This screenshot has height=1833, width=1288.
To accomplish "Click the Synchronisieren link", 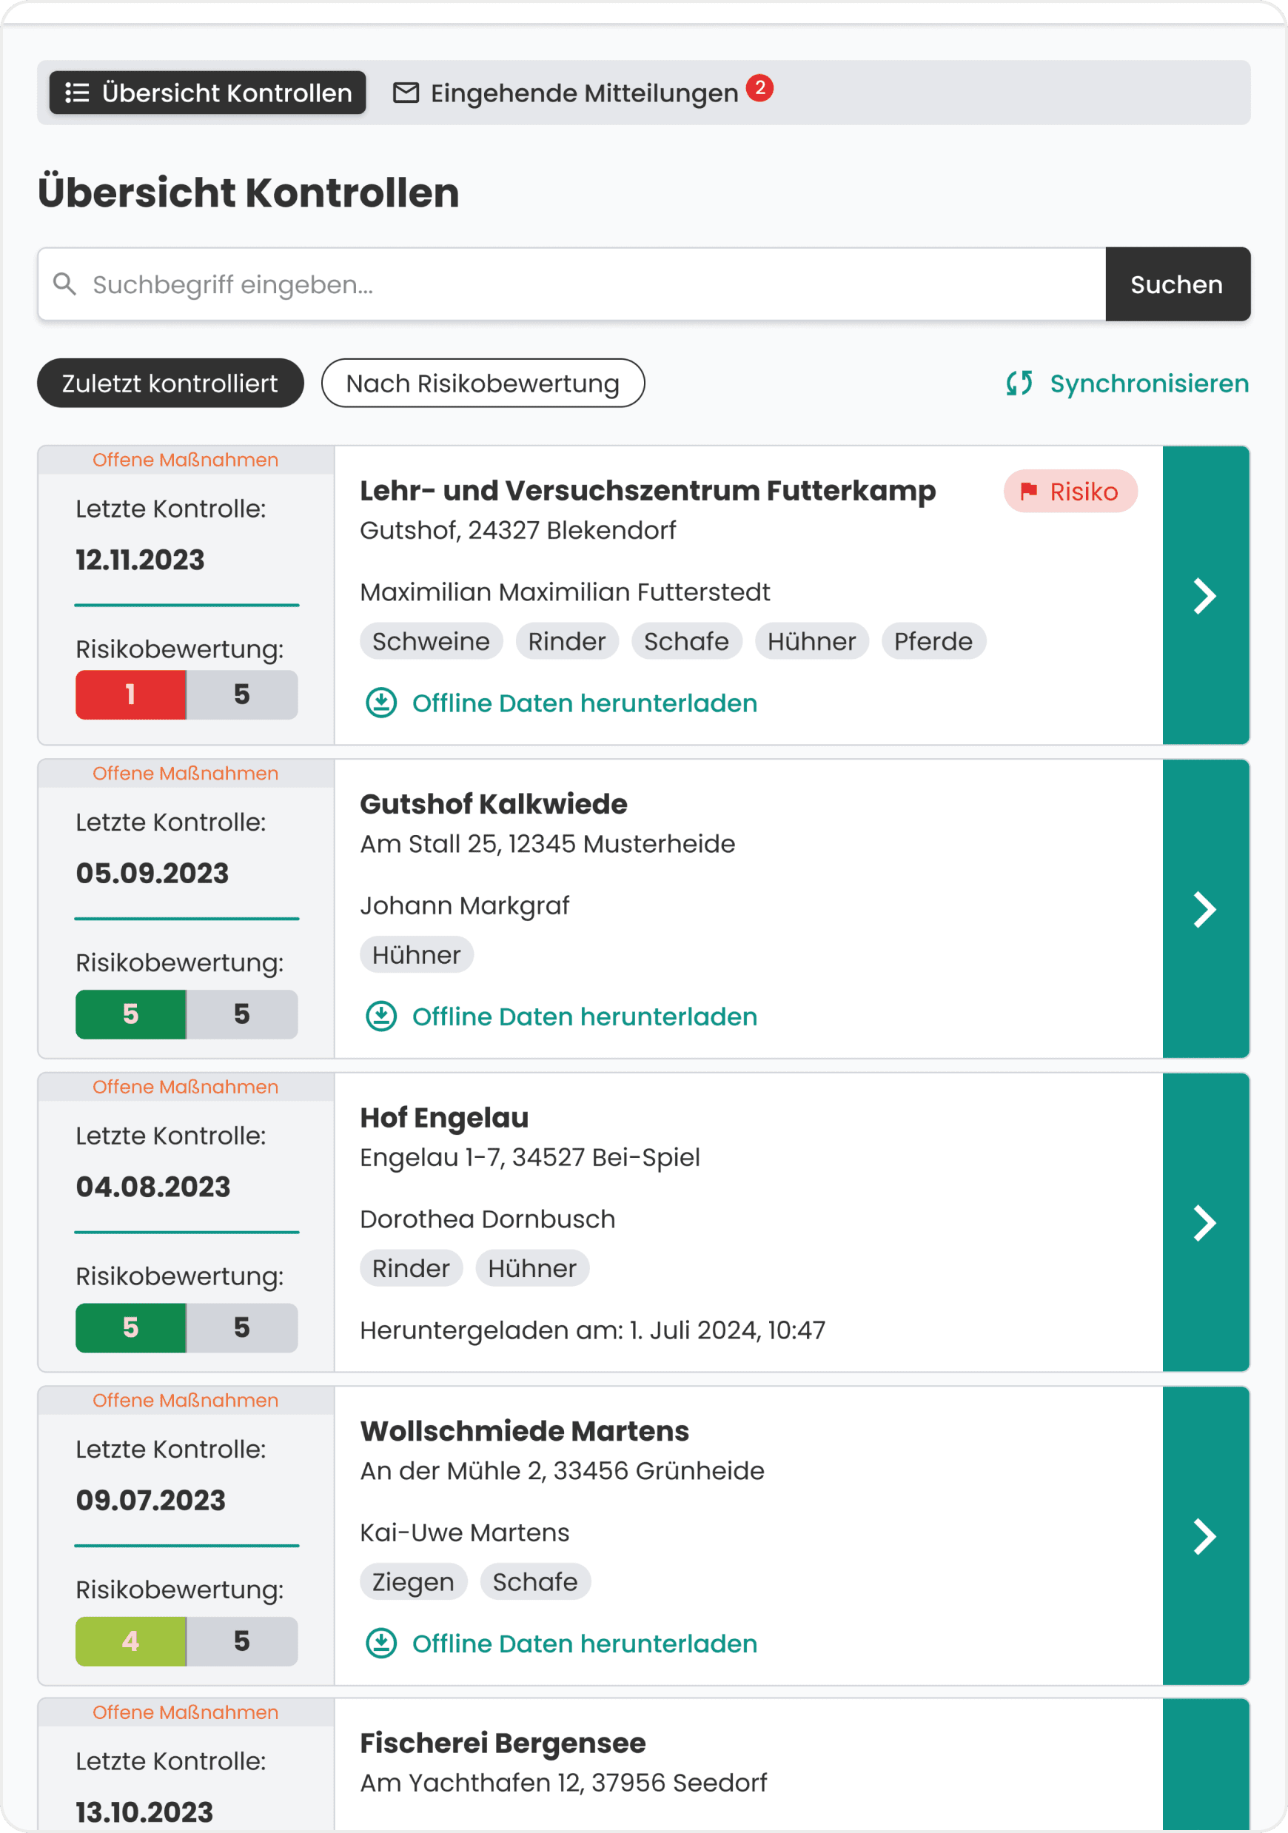I will tap(1127, 383).
